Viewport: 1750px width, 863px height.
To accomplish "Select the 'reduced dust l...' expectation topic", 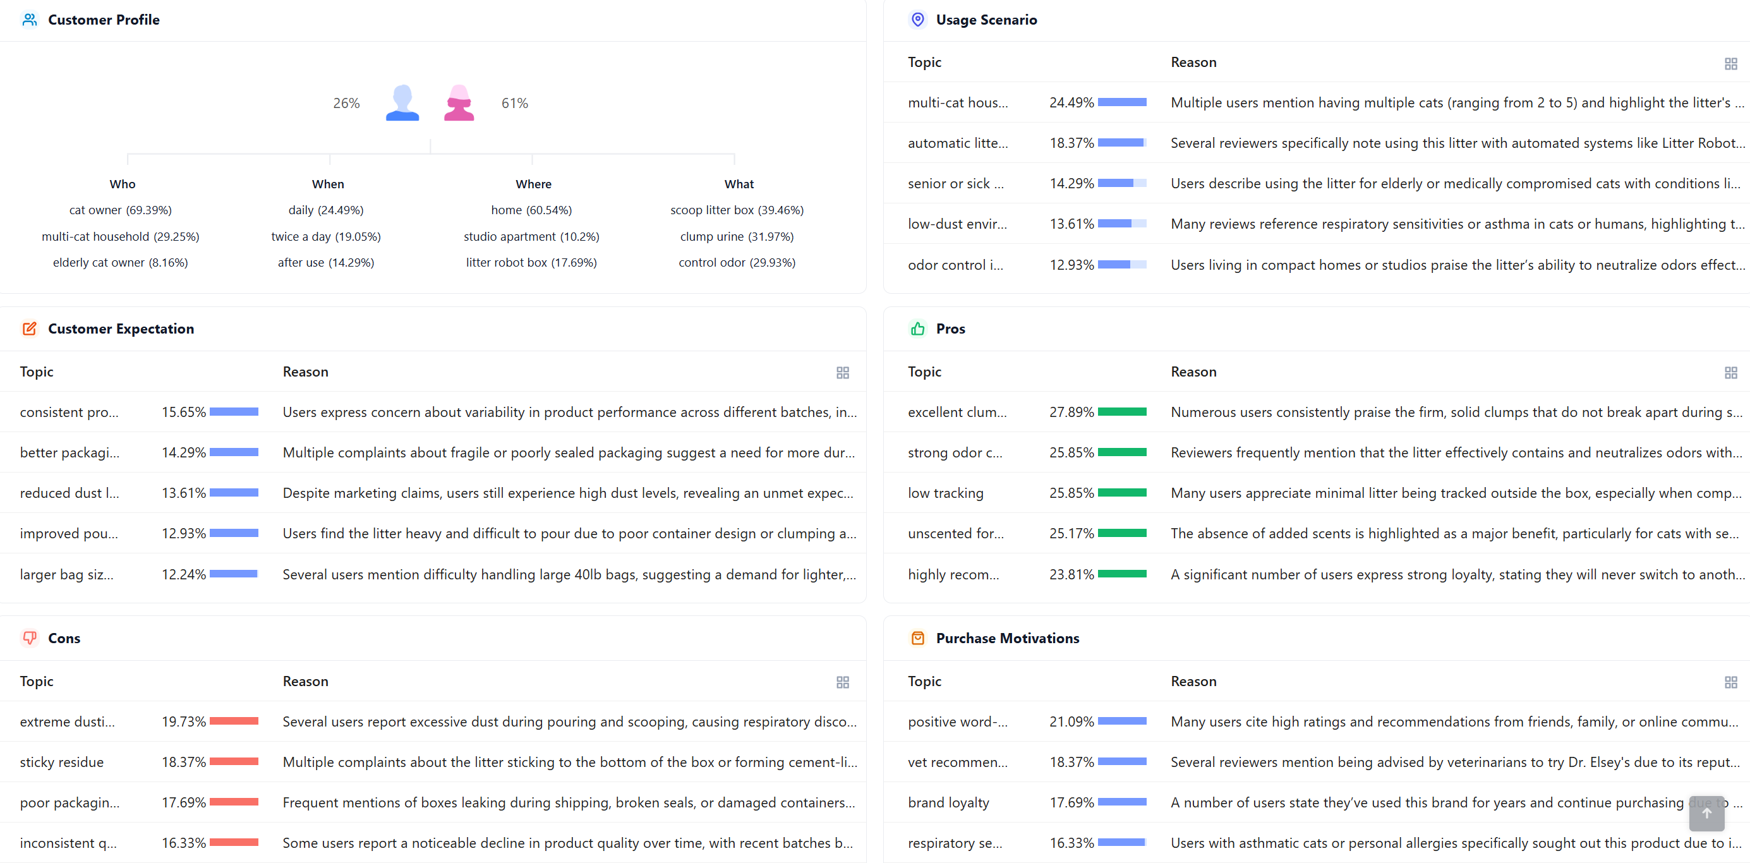I will pos(69,493).
